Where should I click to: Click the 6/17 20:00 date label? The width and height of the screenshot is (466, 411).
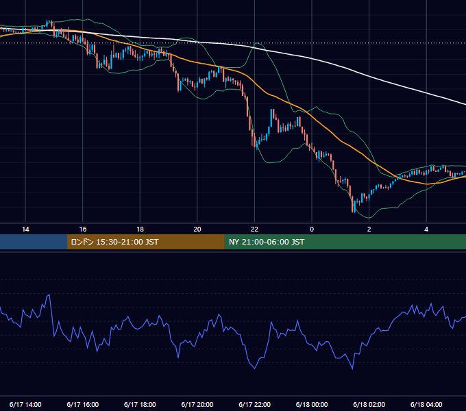(197, 404)
